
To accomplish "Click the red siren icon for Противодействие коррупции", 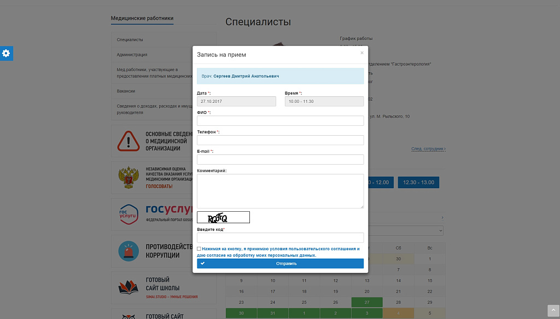I will pyautogui.click(x=129, y=251).
